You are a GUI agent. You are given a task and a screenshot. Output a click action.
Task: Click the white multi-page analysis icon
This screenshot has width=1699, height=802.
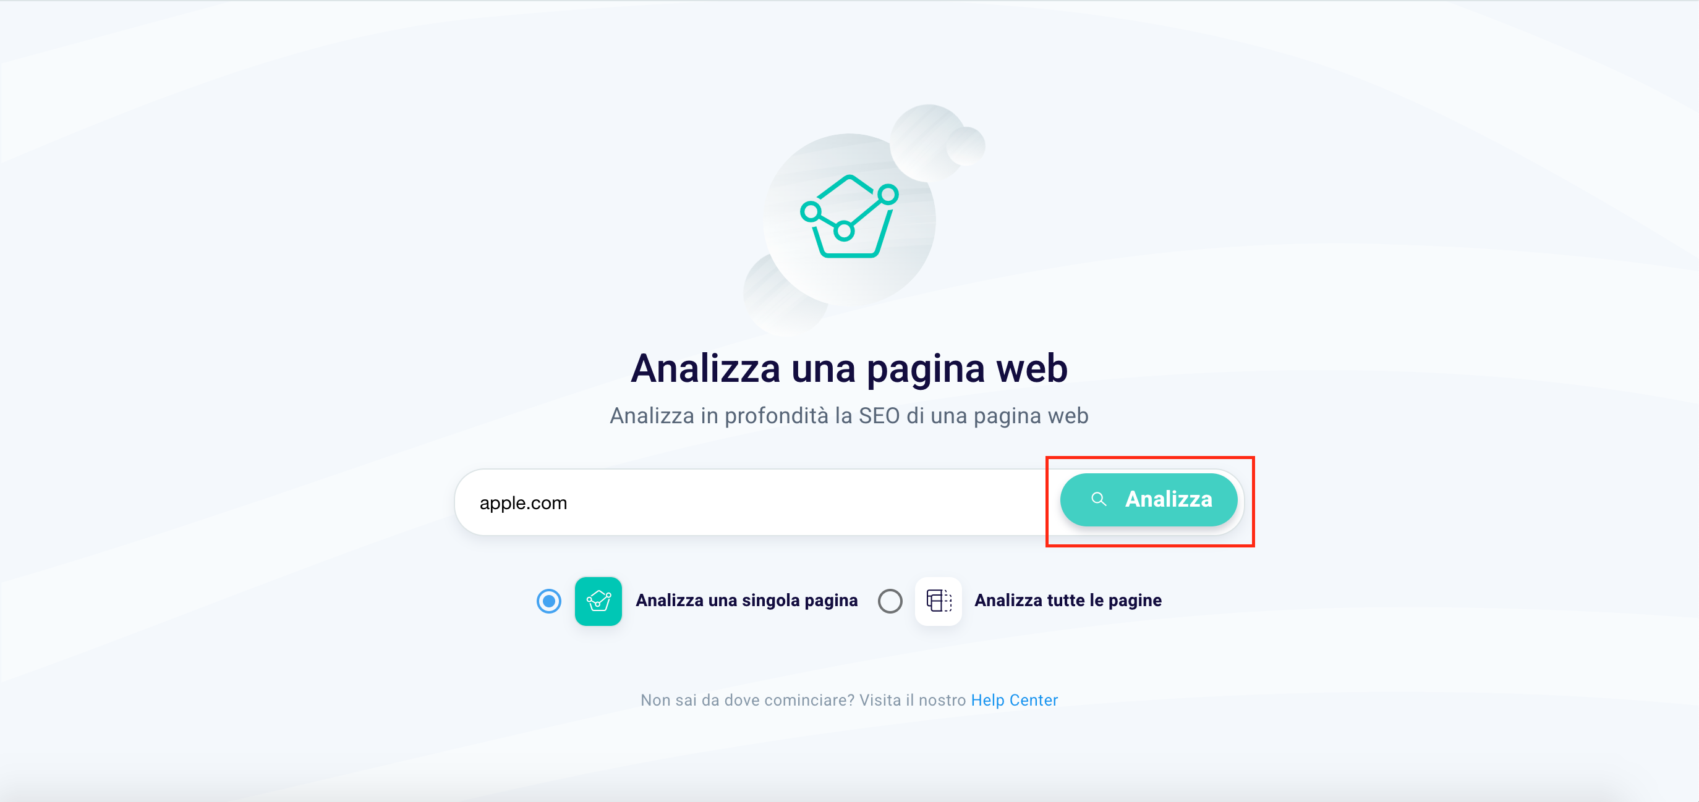[x=939, y=601]
